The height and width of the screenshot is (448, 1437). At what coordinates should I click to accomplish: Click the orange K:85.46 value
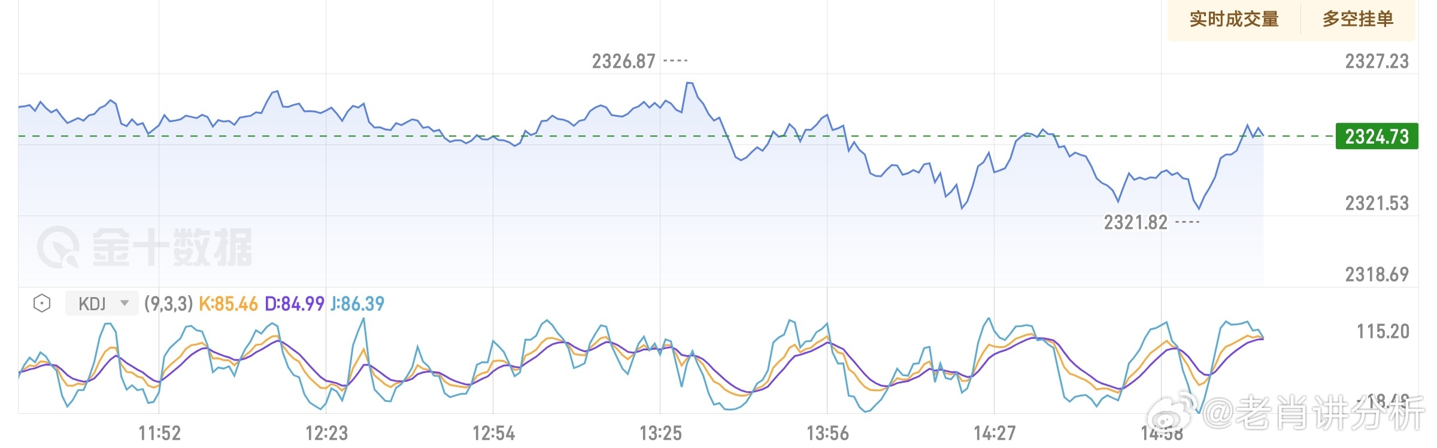228,304
